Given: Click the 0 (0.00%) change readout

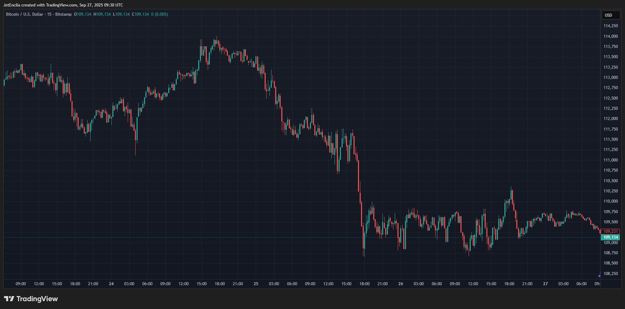Looking at the screenshot, I should click(x=159, y=14).
